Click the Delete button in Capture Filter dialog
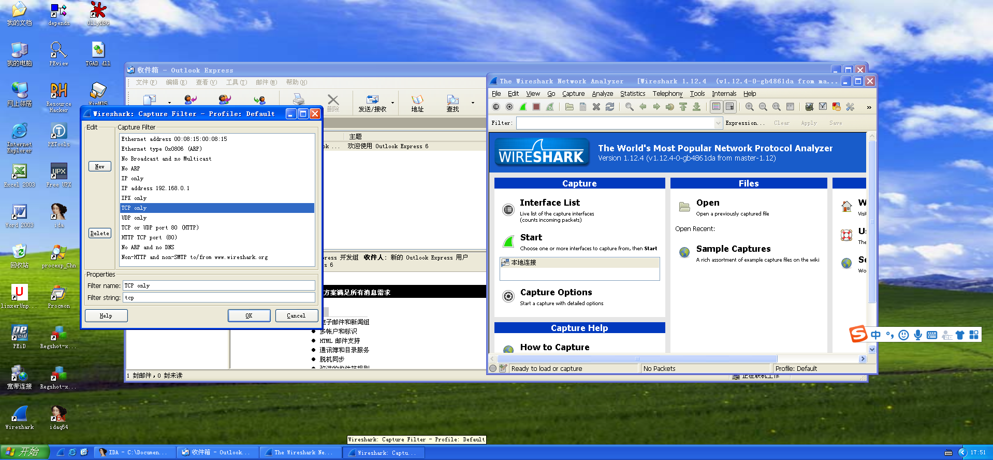This screenshot has width=993, height=460. point(100,233)
